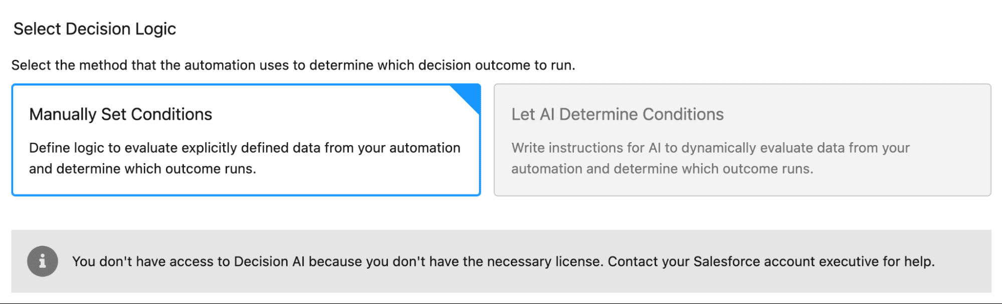Screen dimensions: 1002x304
Task: Click the "Let AI Determine Conditions" title text
Action: (x=618, y=115)
